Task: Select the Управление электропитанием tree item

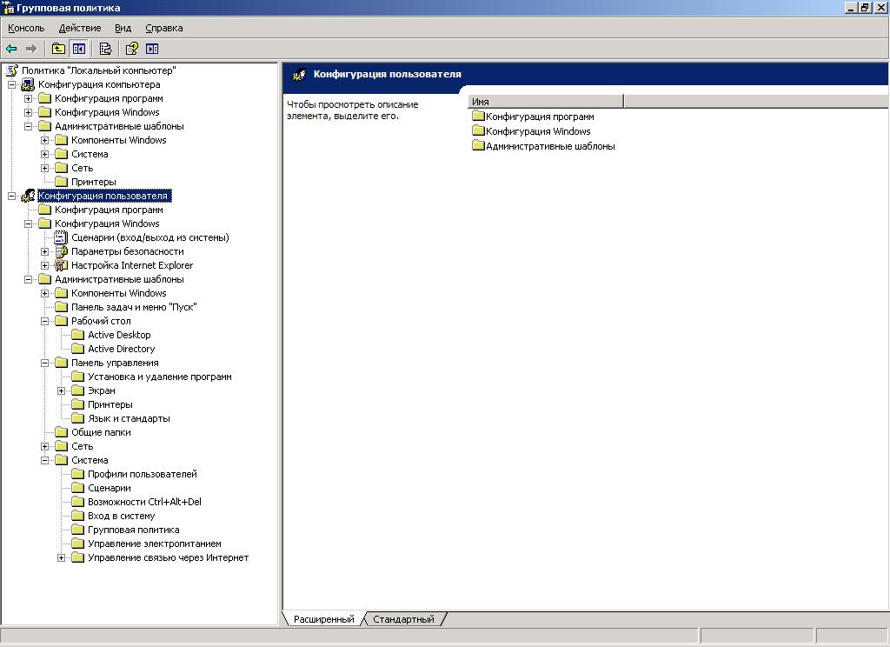Action: coord(155,544)
